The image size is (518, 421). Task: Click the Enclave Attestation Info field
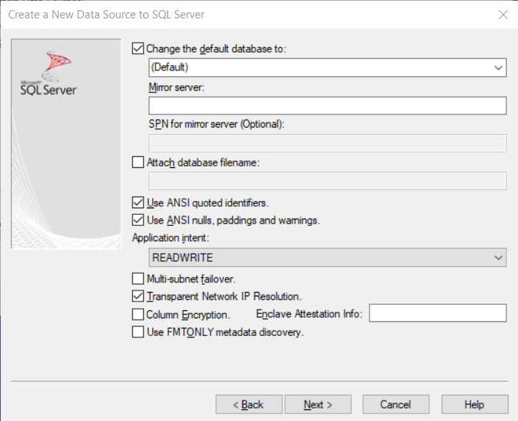point(438,314)
